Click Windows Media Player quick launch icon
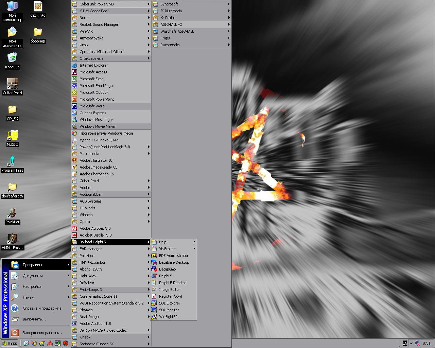This screenshot has height=348, width=435. [34, 343]
